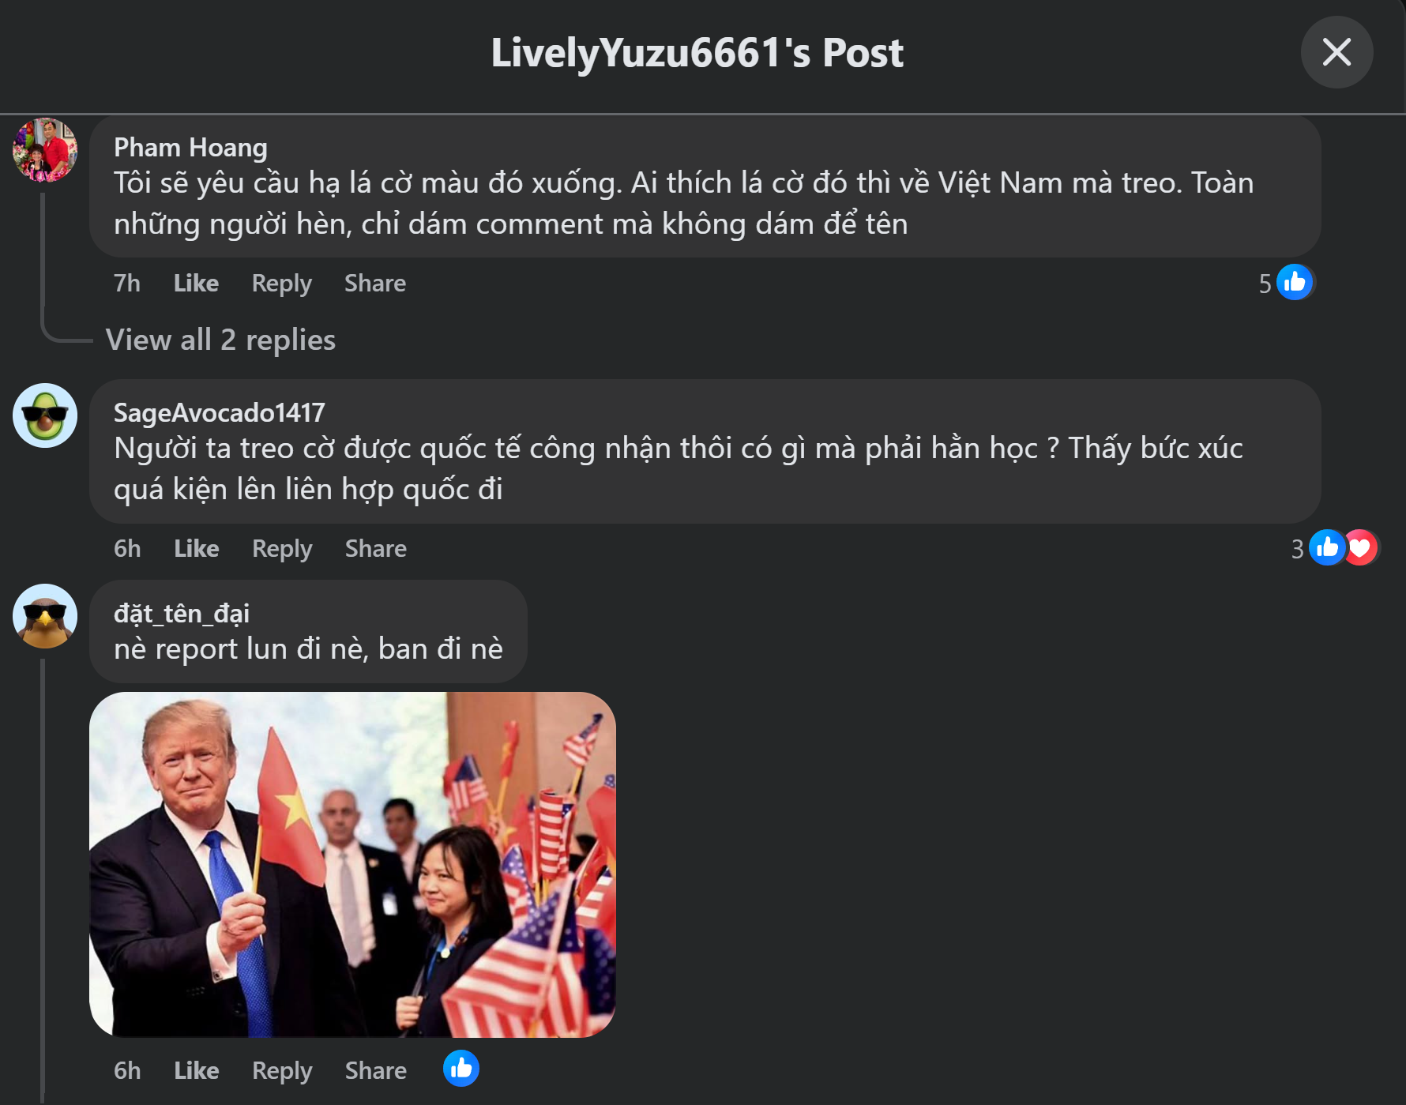View the like reaction on đặt_tên_đại's comment
Image resolution: width=1406 pixels, height=1105 pixels.
461,1069
